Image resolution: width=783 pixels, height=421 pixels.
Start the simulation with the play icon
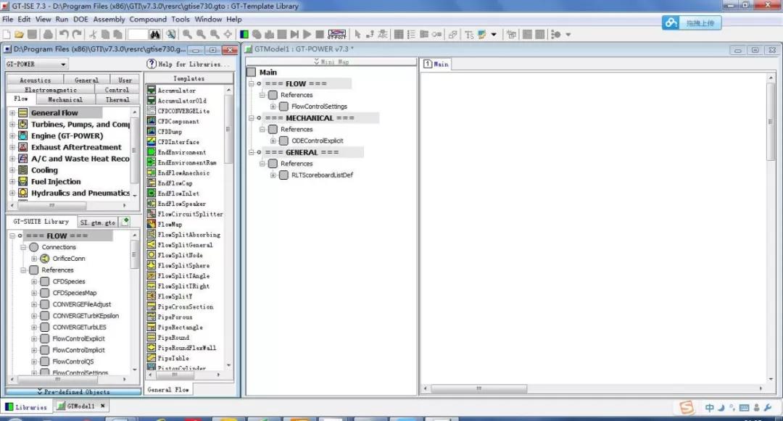(x=307, y=34)
